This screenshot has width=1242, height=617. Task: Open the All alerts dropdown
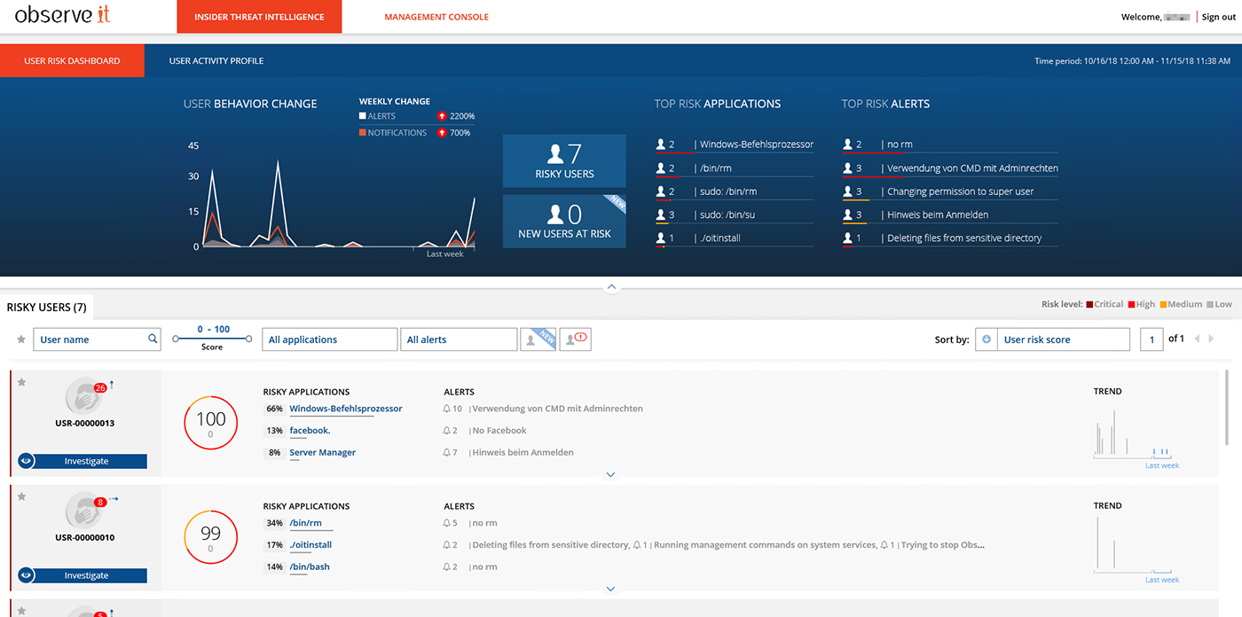pos(459,340)
